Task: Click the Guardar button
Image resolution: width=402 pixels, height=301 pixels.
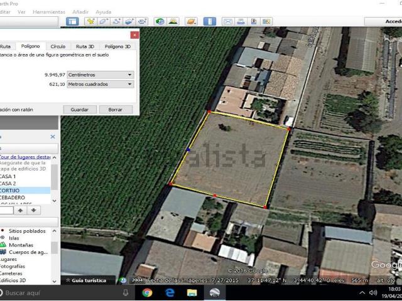Action: point(80,109)
